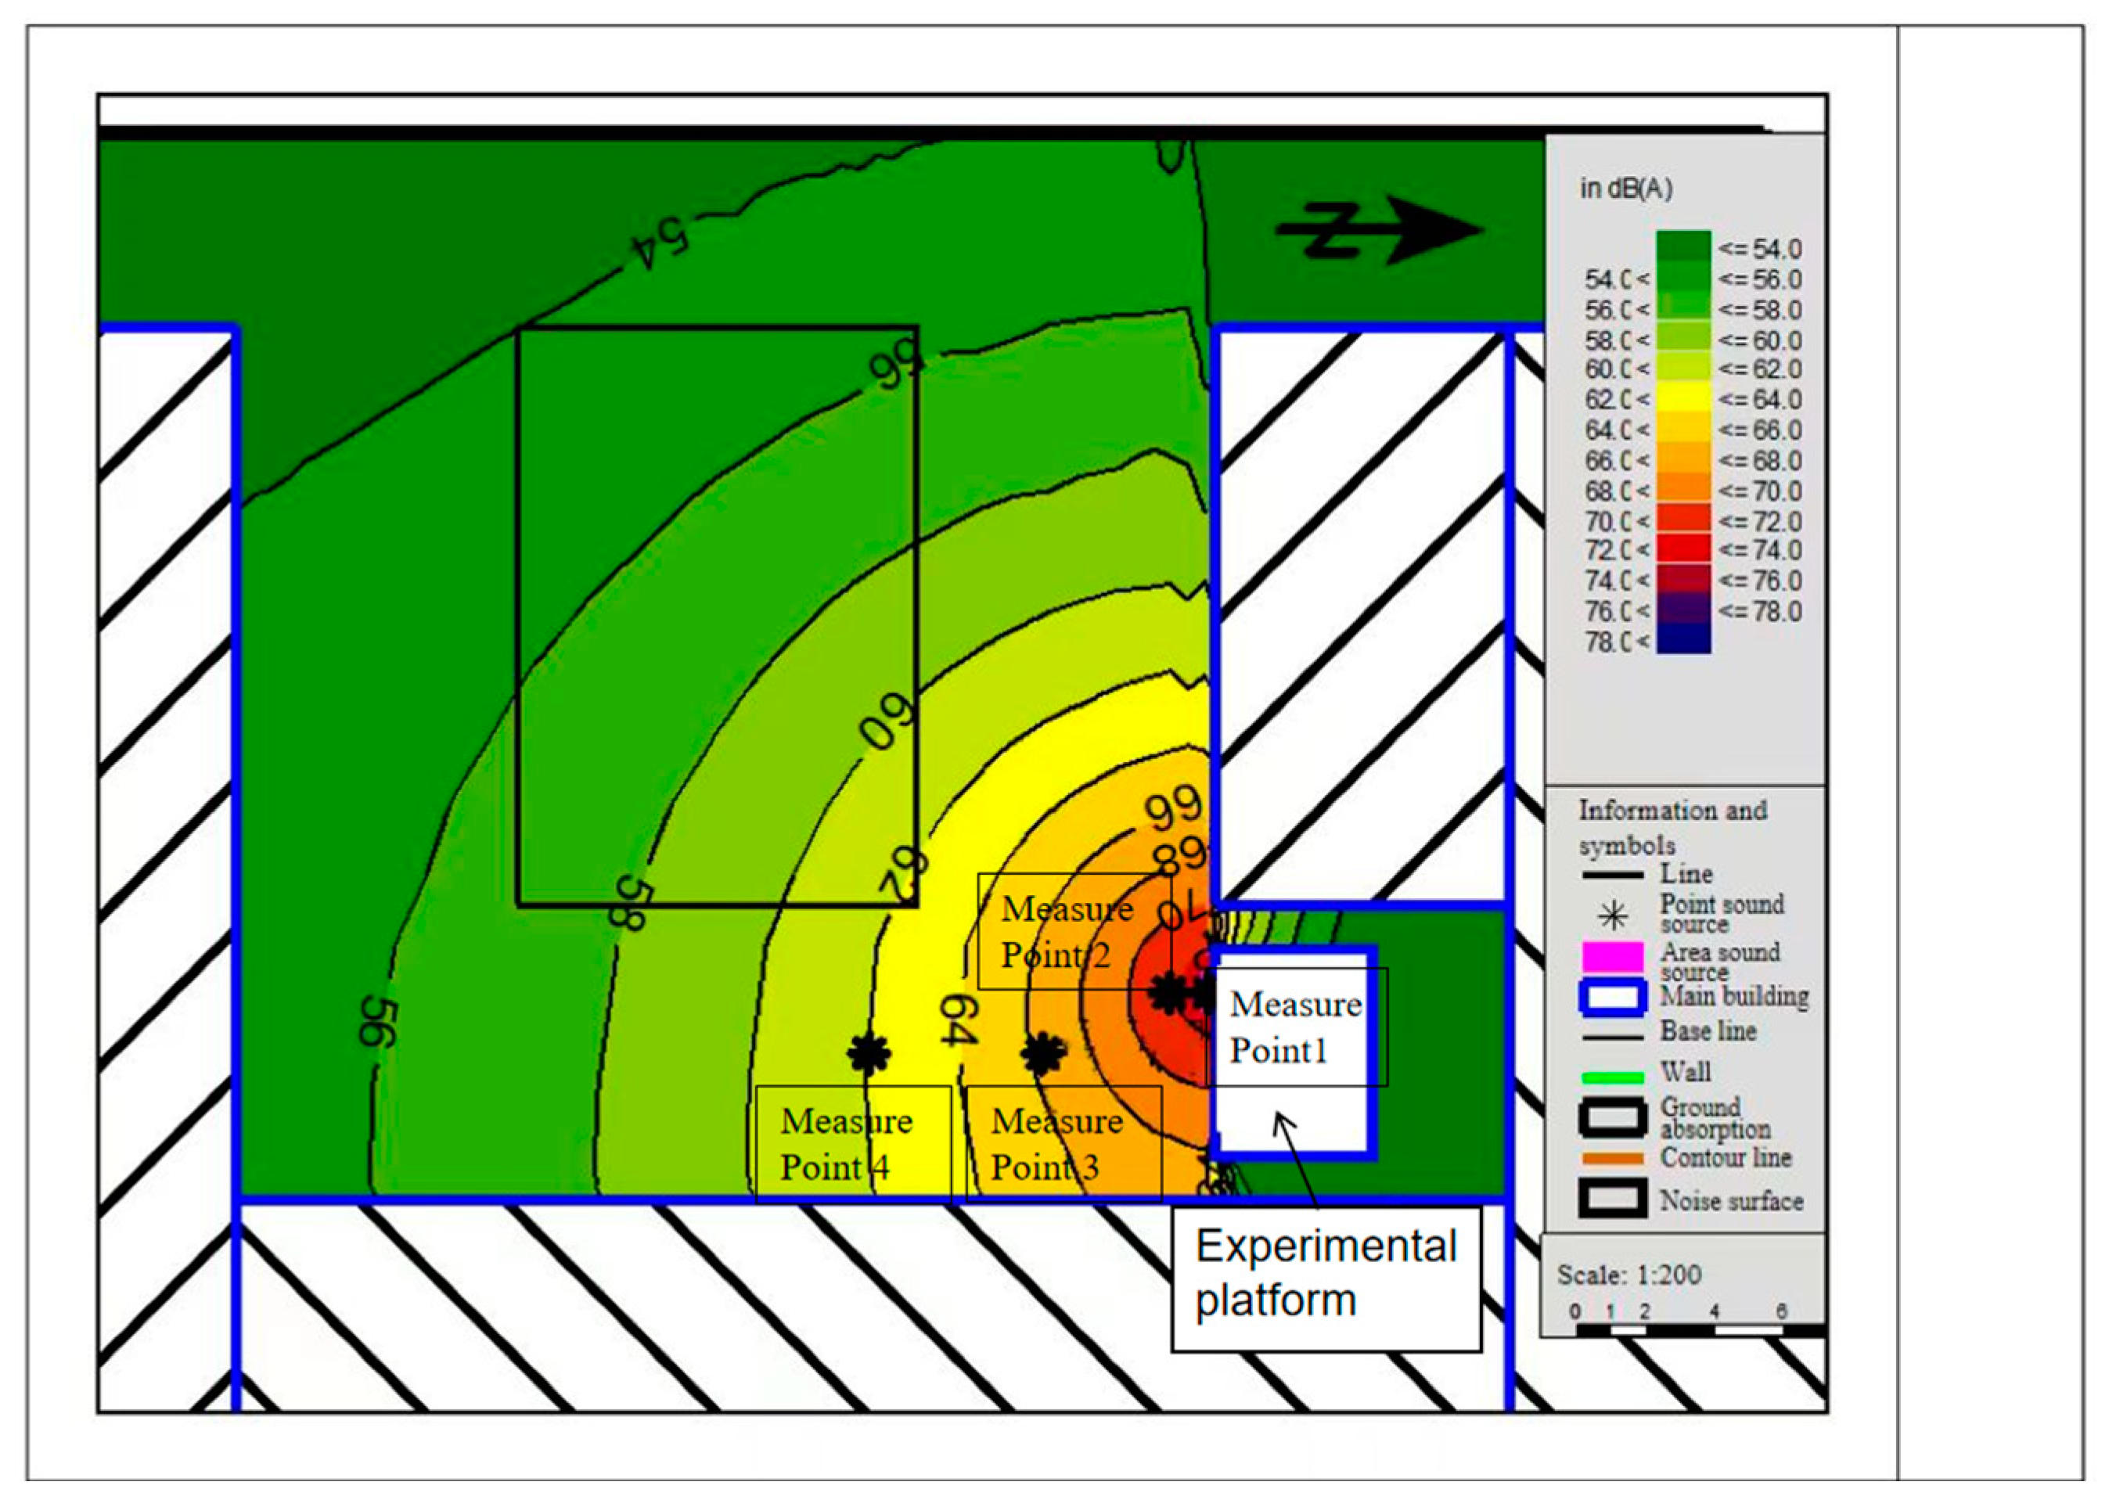2109x1507 pixels.
Task: Click the Measure Point1 label box
Action: (x=1295, y=1027)
